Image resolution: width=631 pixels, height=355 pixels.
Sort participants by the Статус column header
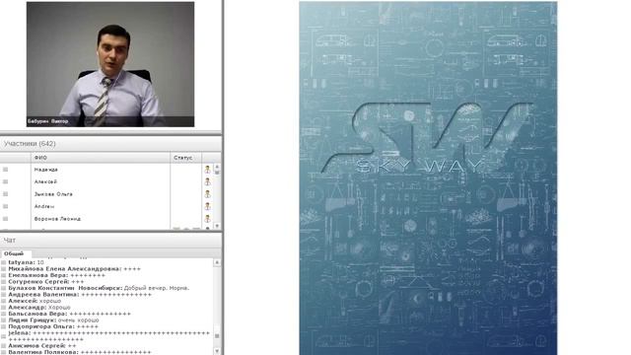(x=186, y=158)
